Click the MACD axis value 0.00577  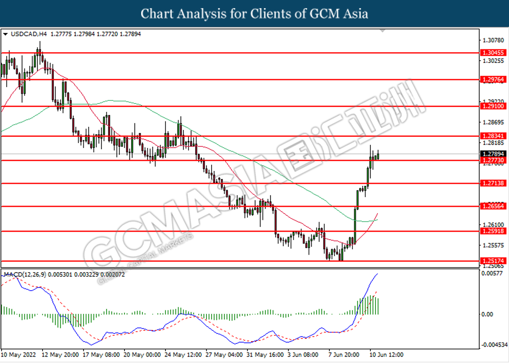[x=492, y=273]
